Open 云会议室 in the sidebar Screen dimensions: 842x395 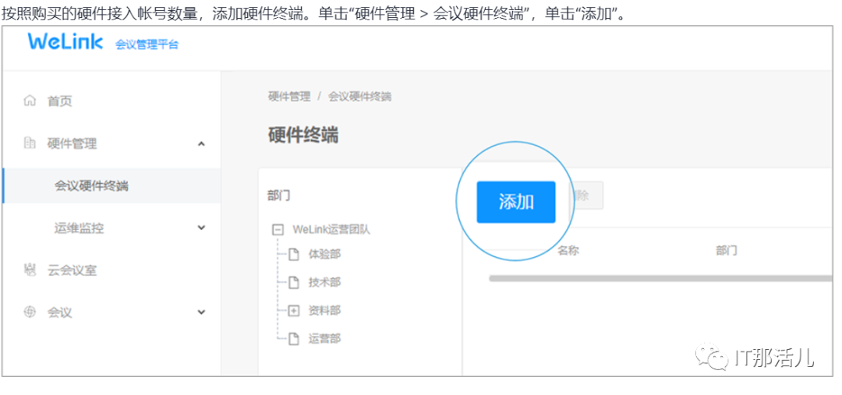pyautogui.click(x=72, y=270)
